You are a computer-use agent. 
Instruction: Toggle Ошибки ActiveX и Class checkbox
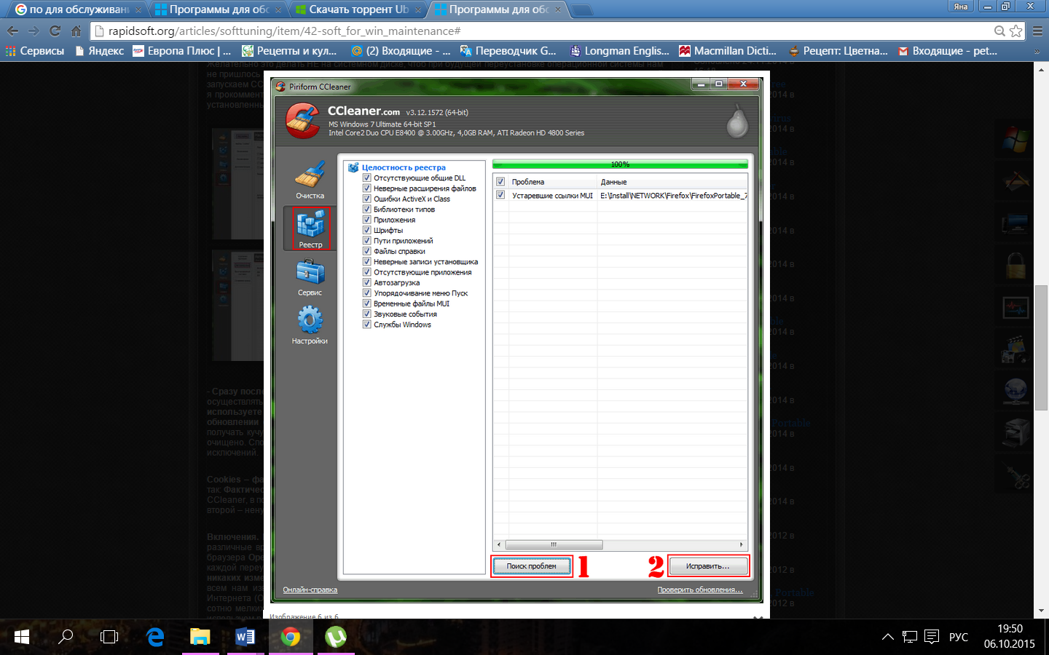tap(367, 199)
